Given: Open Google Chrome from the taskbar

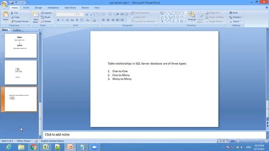Looking at the screenshot, I should coord(34,147).
